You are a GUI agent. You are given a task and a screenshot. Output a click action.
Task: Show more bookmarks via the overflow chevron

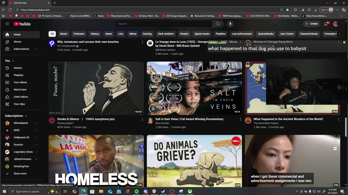point(341,16)
